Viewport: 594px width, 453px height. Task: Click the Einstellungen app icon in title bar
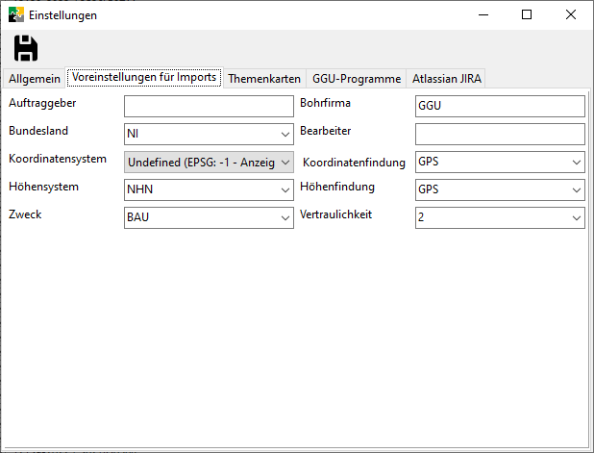(15, 15)
